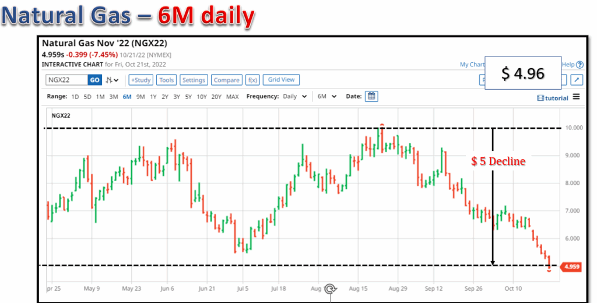Open the hamburger menu icon

click(x=576, y=97)
